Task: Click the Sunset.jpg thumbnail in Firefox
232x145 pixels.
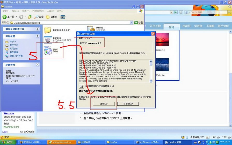Action: pyautogui.click(x=162, y=40)
